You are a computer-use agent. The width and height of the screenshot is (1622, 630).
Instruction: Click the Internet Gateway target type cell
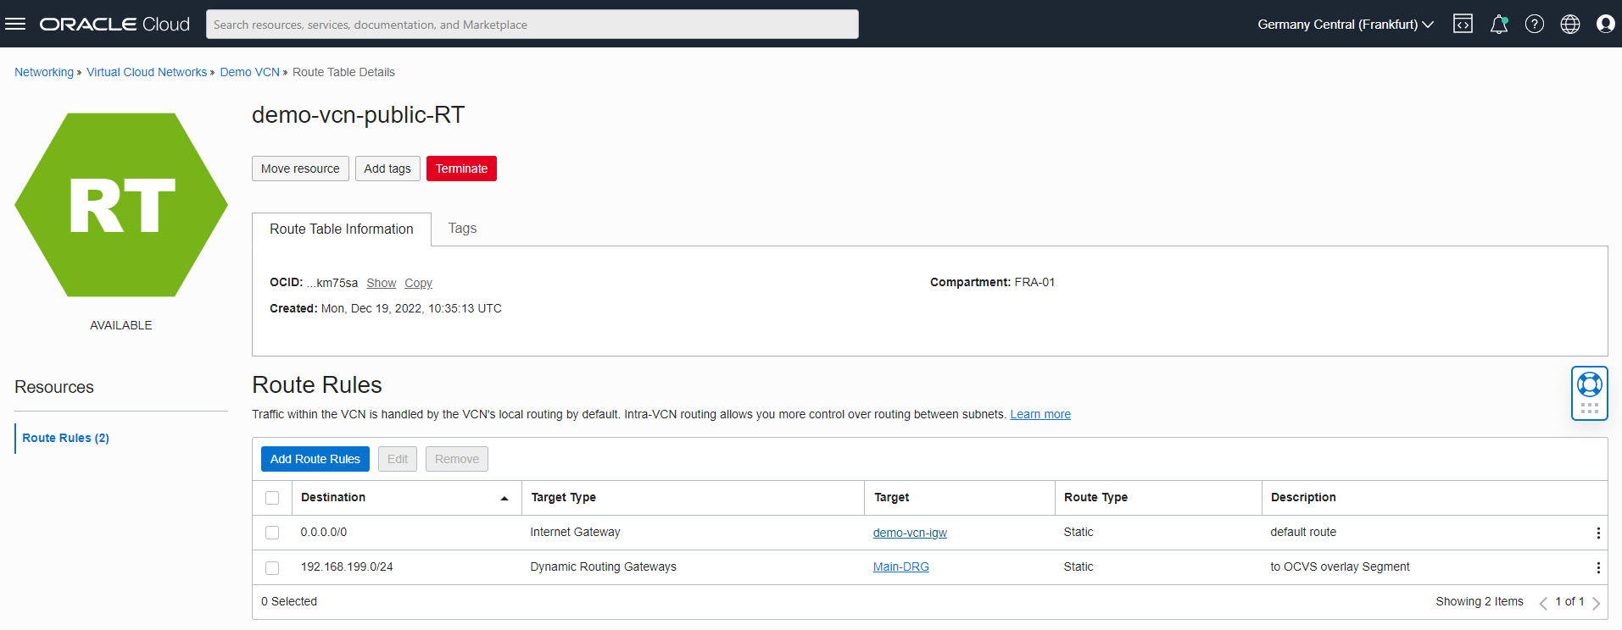click(575, 533)
